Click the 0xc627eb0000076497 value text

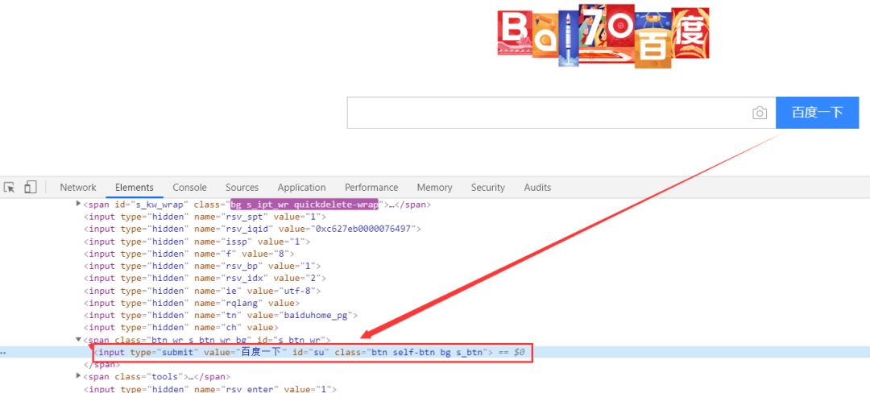pyautogui.click(x=362, y=229)
